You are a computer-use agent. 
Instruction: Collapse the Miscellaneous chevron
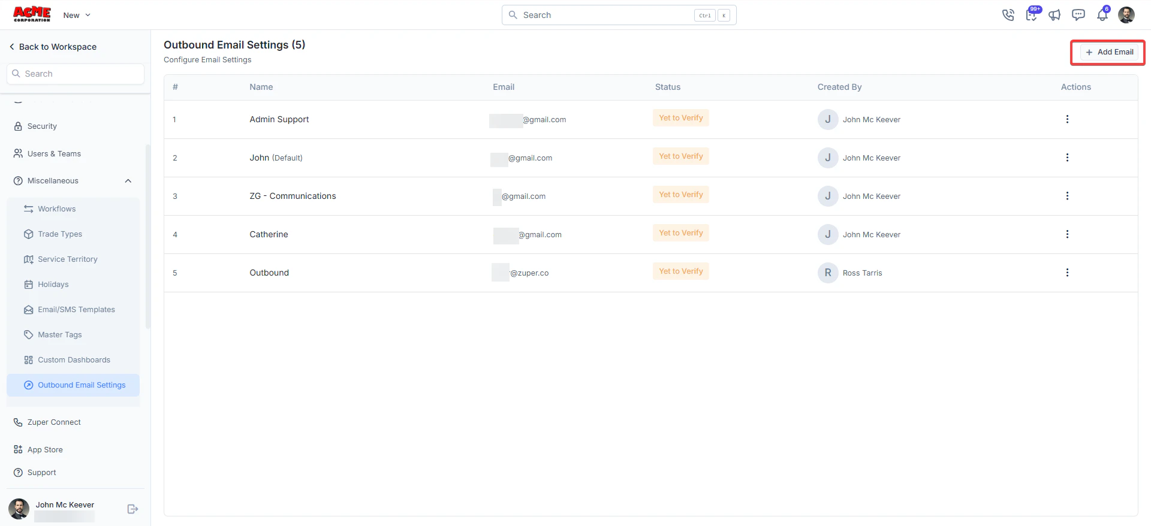128,181
